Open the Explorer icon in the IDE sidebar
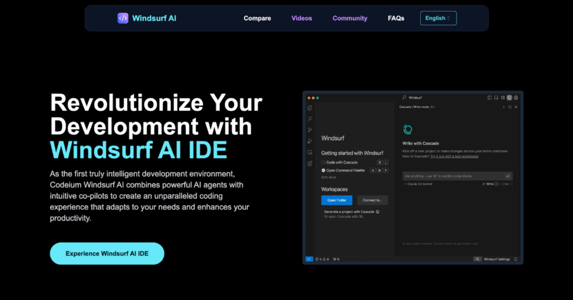 [x=309, y=108]
